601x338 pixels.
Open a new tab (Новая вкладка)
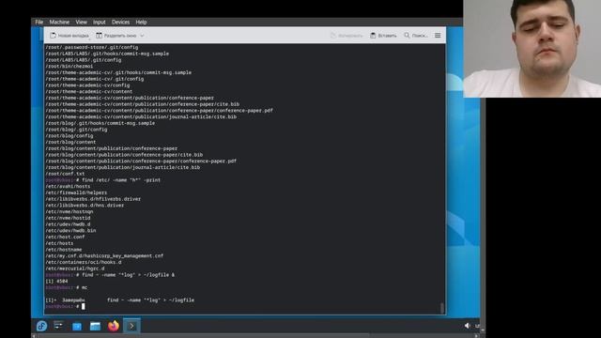point(69,36)
